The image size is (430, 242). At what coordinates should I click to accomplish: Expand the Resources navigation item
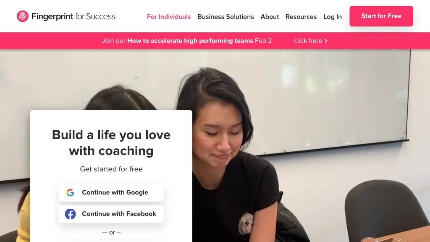click(x=301, y=17)
